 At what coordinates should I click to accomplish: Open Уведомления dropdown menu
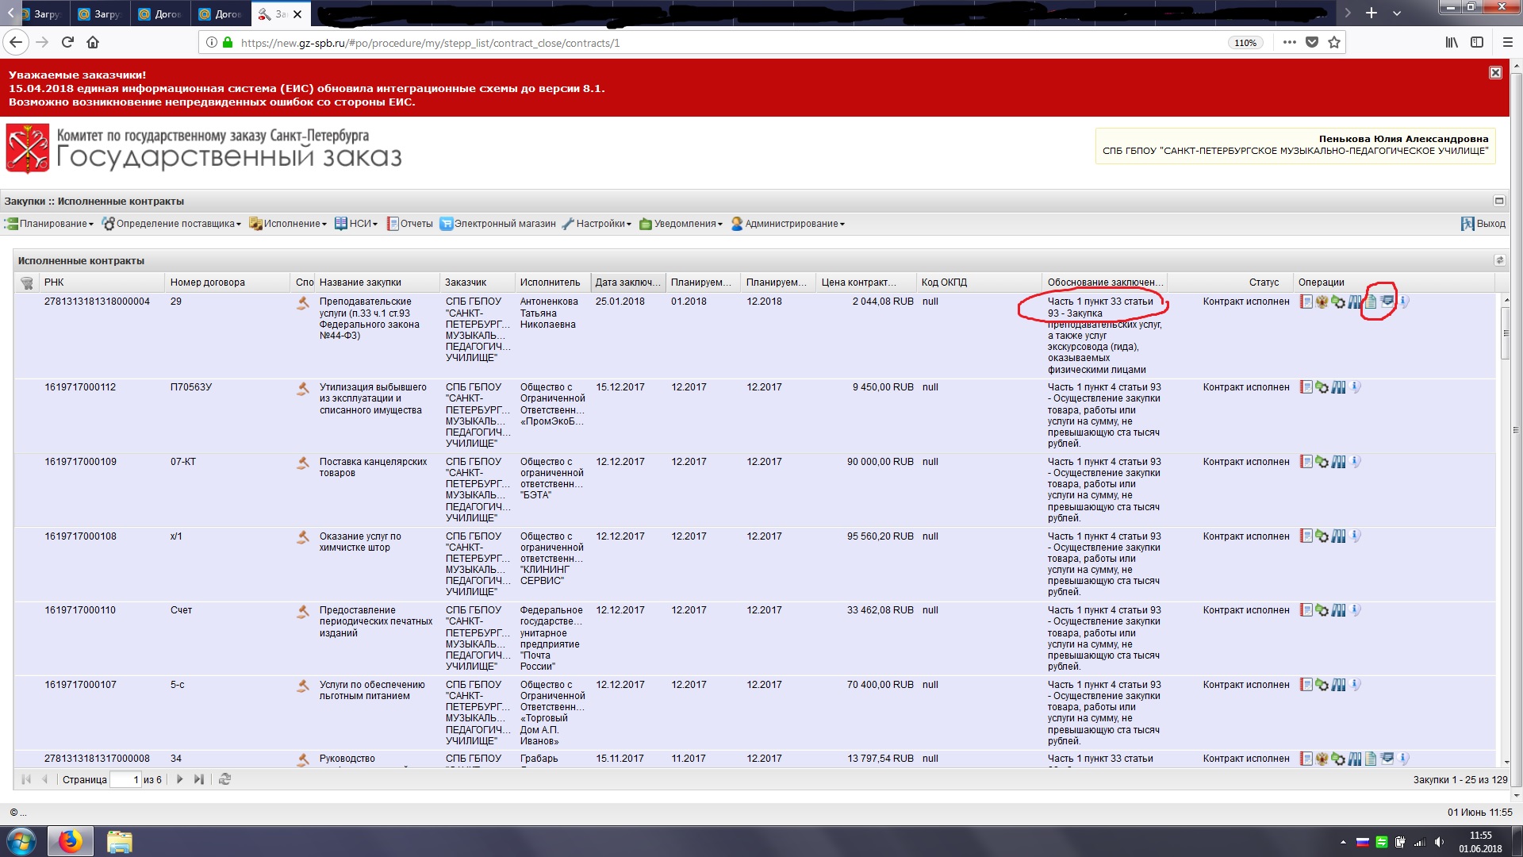tap(681, 224)
